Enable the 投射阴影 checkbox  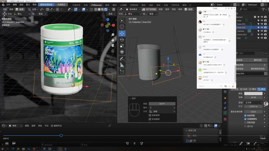point(245,115)
